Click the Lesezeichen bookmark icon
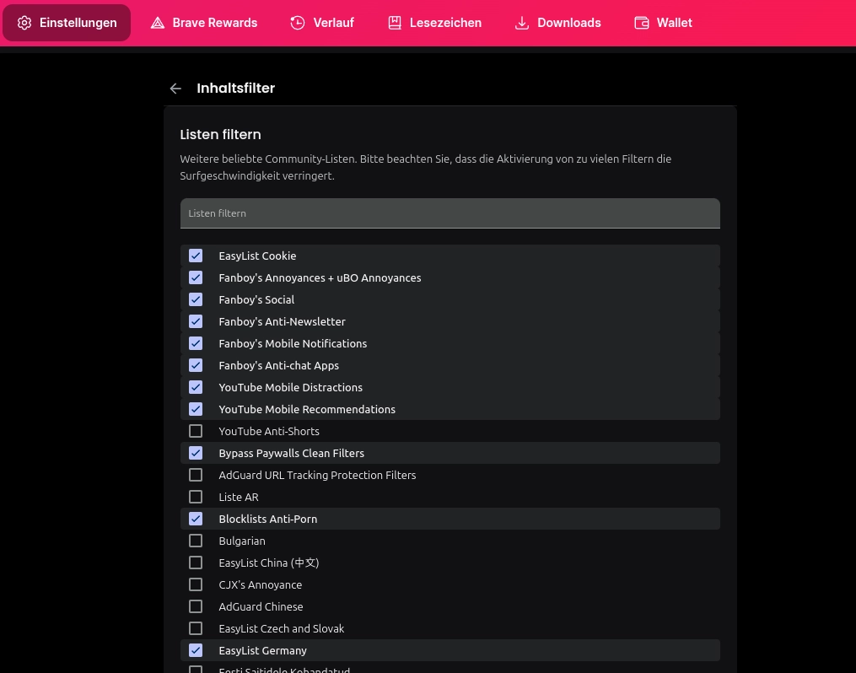This screenshot has width=856, height=673. pyautogui.click(x=395, y=23)
